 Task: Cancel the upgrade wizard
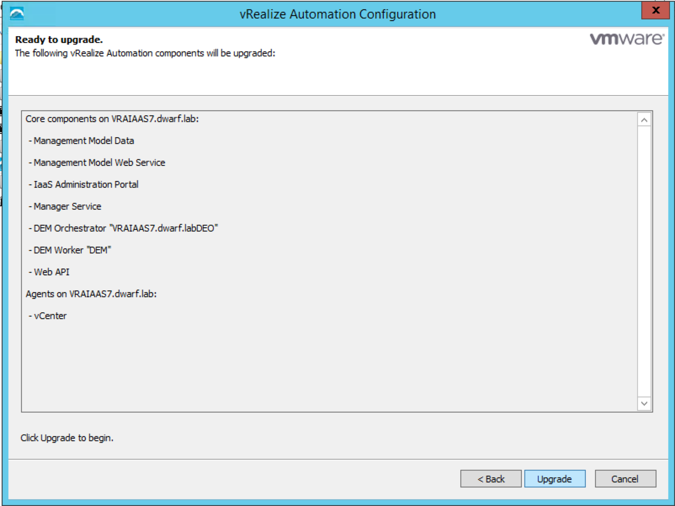coord(625,479)
